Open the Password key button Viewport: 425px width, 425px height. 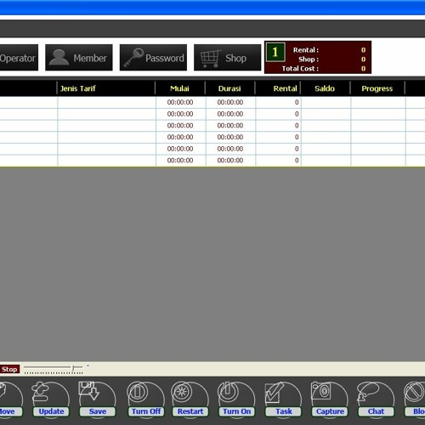pos(153,58)
